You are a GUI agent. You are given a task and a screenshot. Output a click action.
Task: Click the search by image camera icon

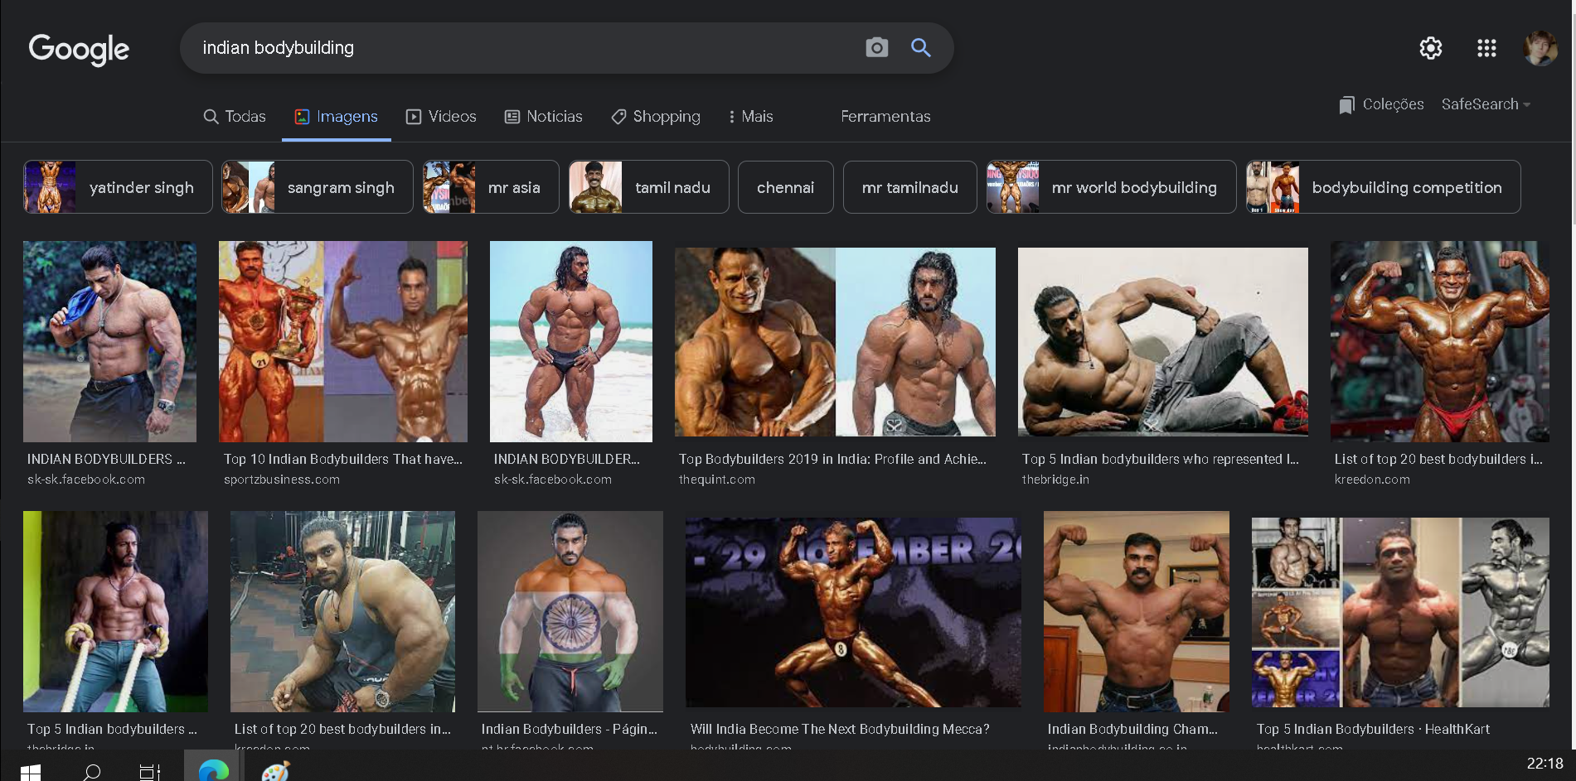(x=876, y=47)
